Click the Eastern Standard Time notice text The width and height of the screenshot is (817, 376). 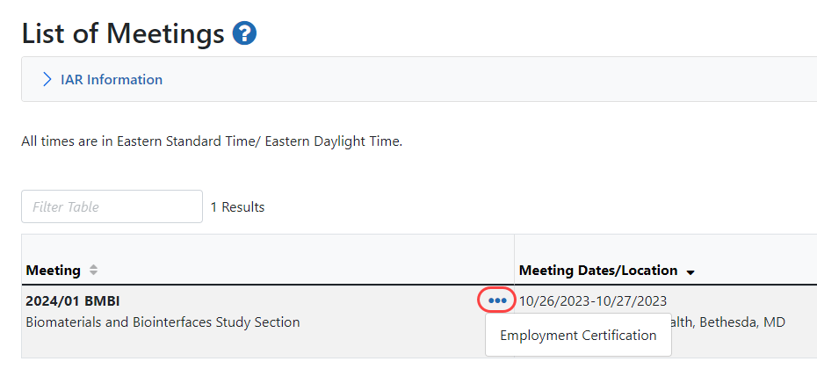pyautogui.click(x=212, y=141)
